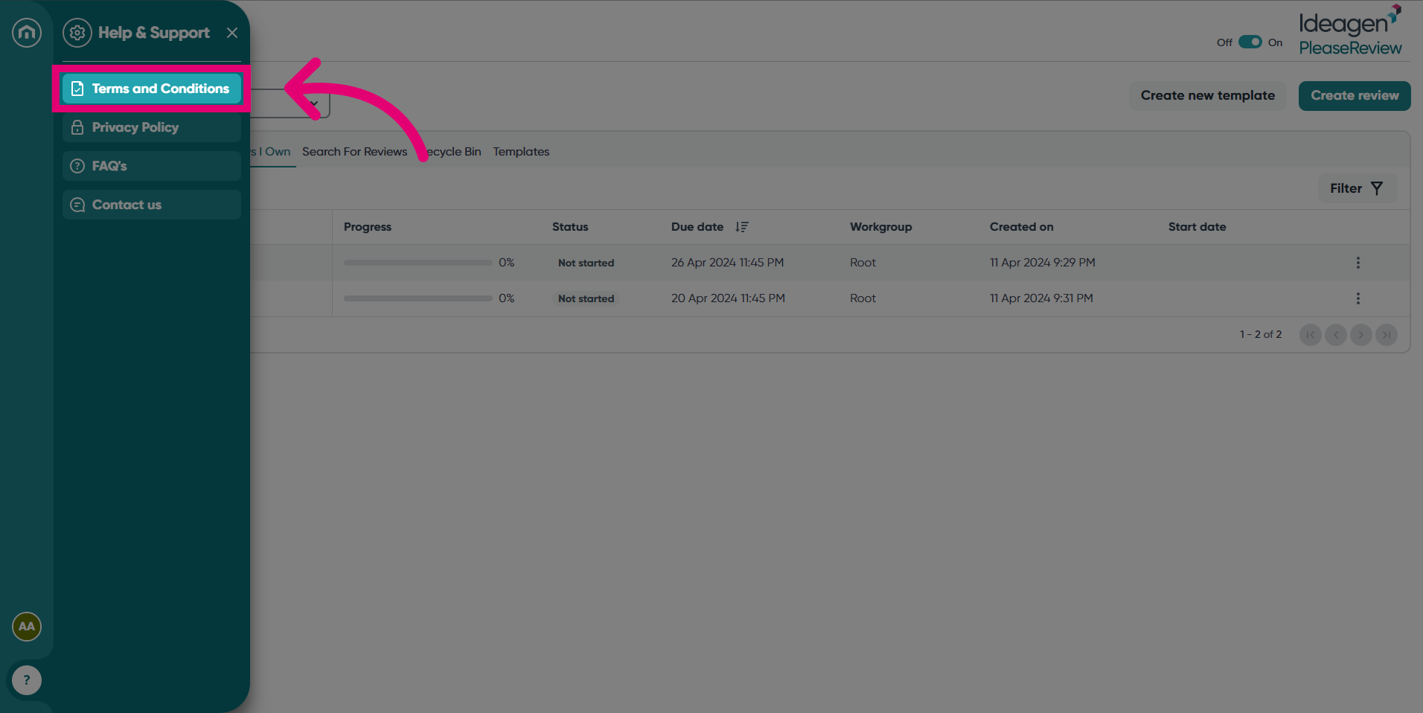Open Terms and Conditions

[x=152, y=89]
